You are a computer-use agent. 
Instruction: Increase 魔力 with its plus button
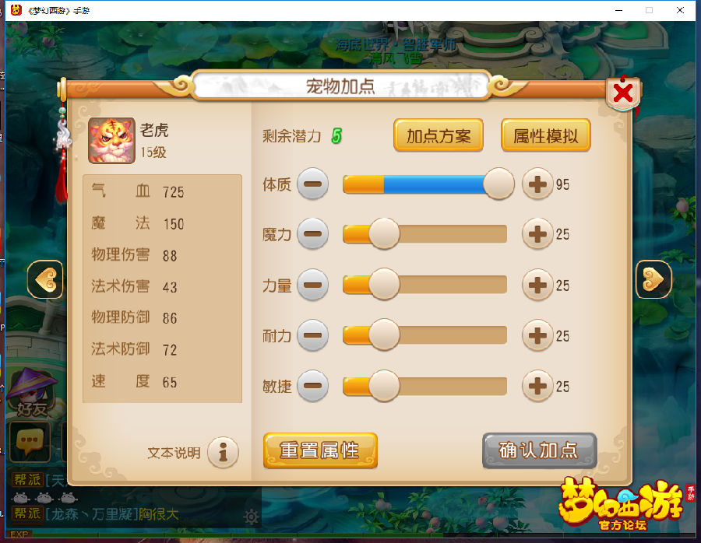pos(537,233)
